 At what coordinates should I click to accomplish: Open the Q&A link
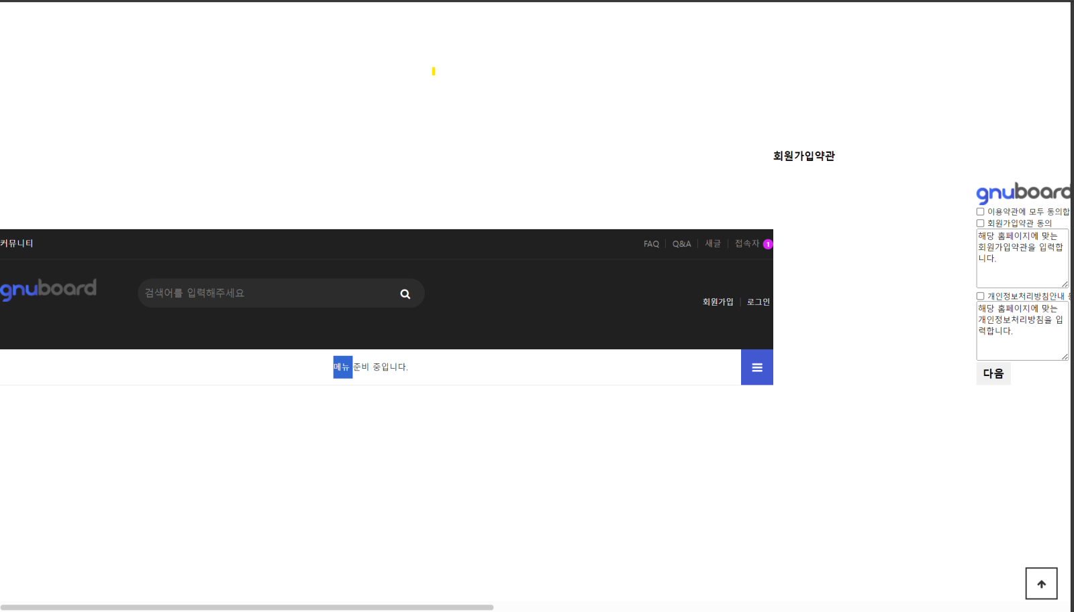(x=681, y=244)
